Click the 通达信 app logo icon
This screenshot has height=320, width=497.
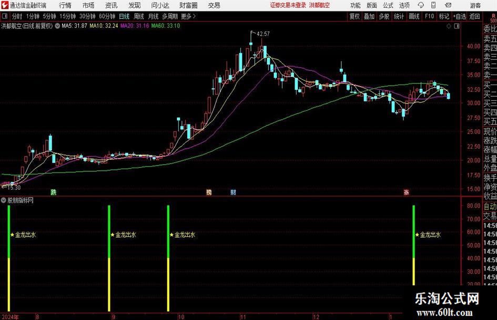pos(5,5)
